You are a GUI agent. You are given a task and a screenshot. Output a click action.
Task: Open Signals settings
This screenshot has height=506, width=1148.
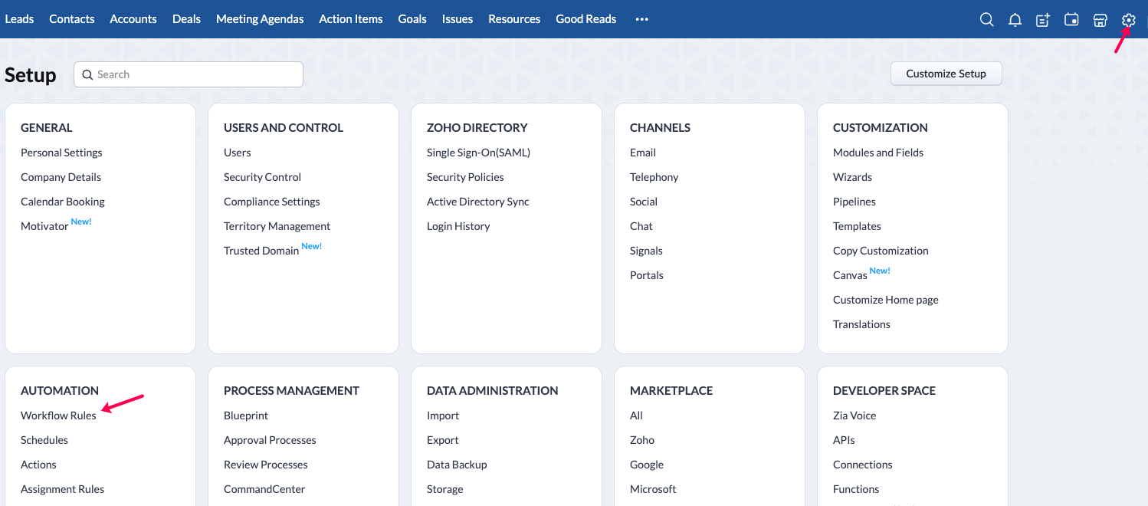pyautogui.click(x=646, y=251)
